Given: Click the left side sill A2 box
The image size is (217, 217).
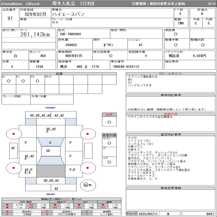Looking at the screenshot, I should click(13, 151).
